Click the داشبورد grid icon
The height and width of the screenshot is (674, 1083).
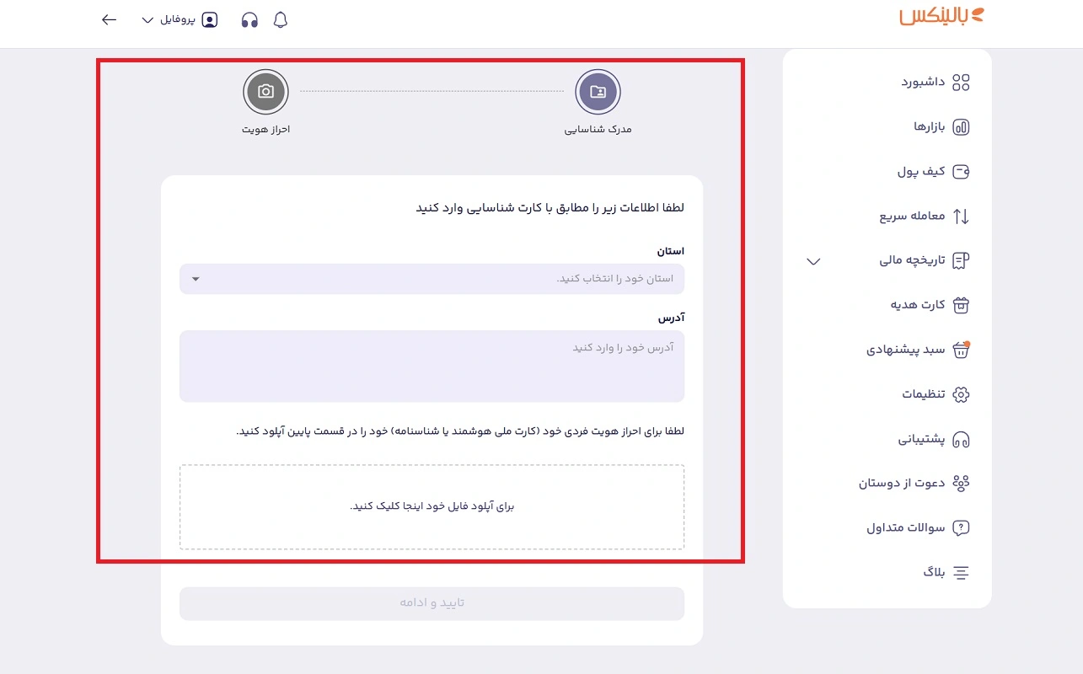[x=961, y=83]
